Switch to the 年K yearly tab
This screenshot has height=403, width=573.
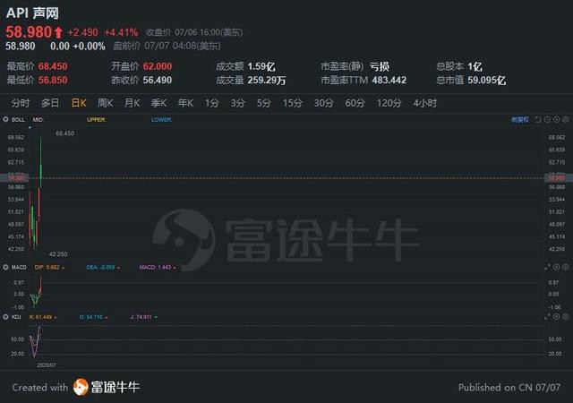coord(185,103)
